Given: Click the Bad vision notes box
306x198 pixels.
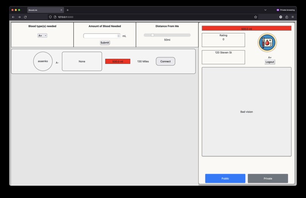Looking at the screenshot, I should [x=246, y=112].
